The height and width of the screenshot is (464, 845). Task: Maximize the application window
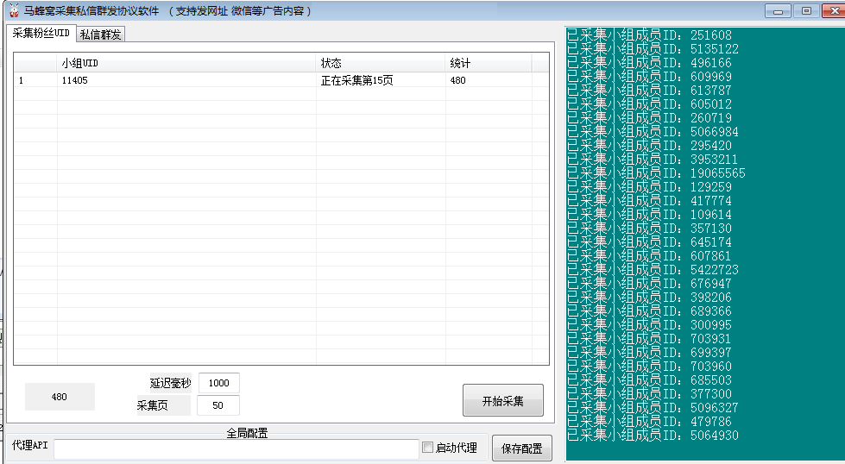pyautogui.click(x=806, y=11)
